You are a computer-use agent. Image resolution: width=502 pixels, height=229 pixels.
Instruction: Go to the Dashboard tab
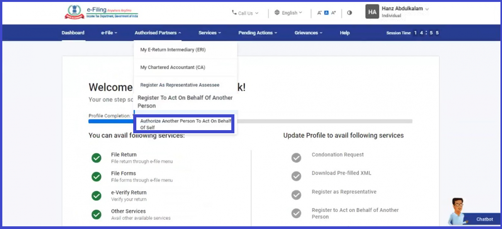[x=73, y=33]
